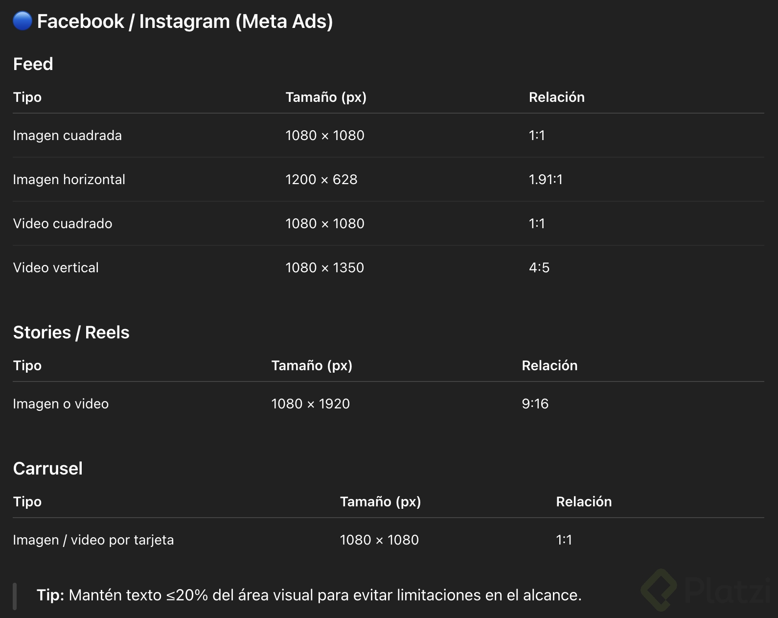Click the 9:16 ratio value
This screenshot has height=618, width=778.
(535, 404)
